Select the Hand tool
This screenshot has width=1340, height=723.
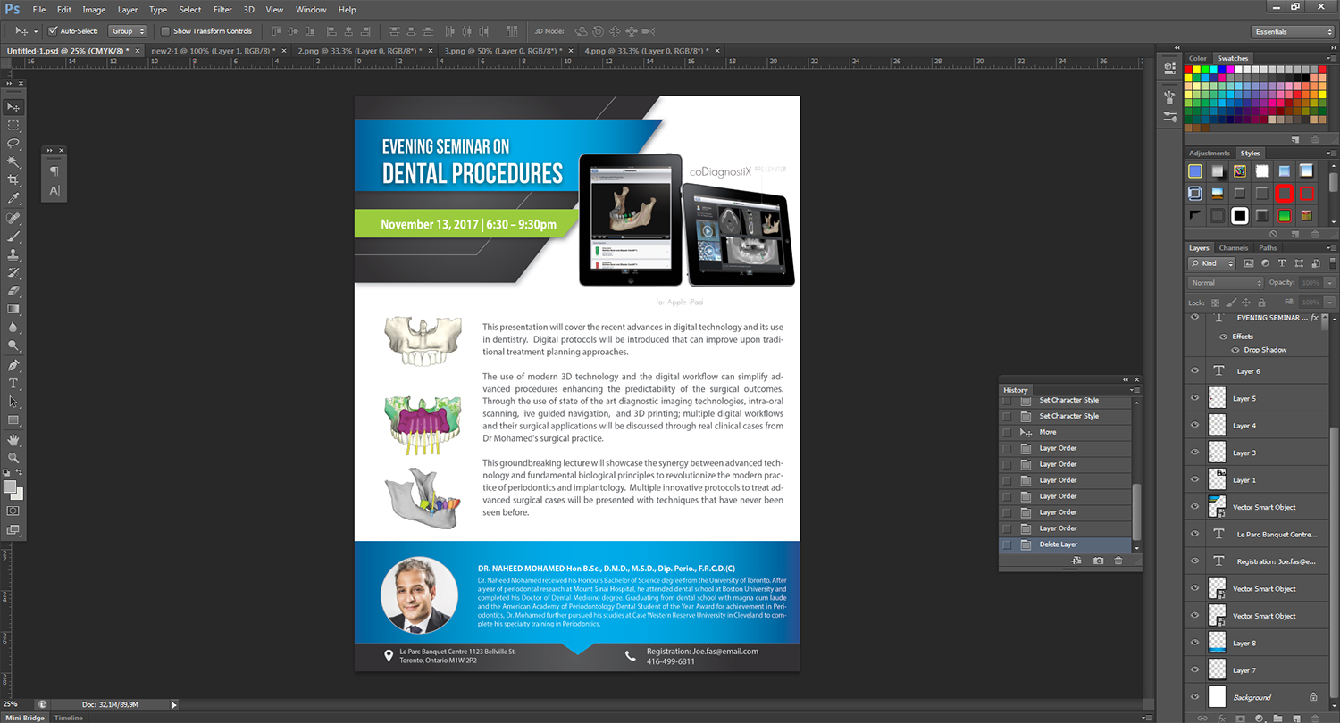(13, 440)
